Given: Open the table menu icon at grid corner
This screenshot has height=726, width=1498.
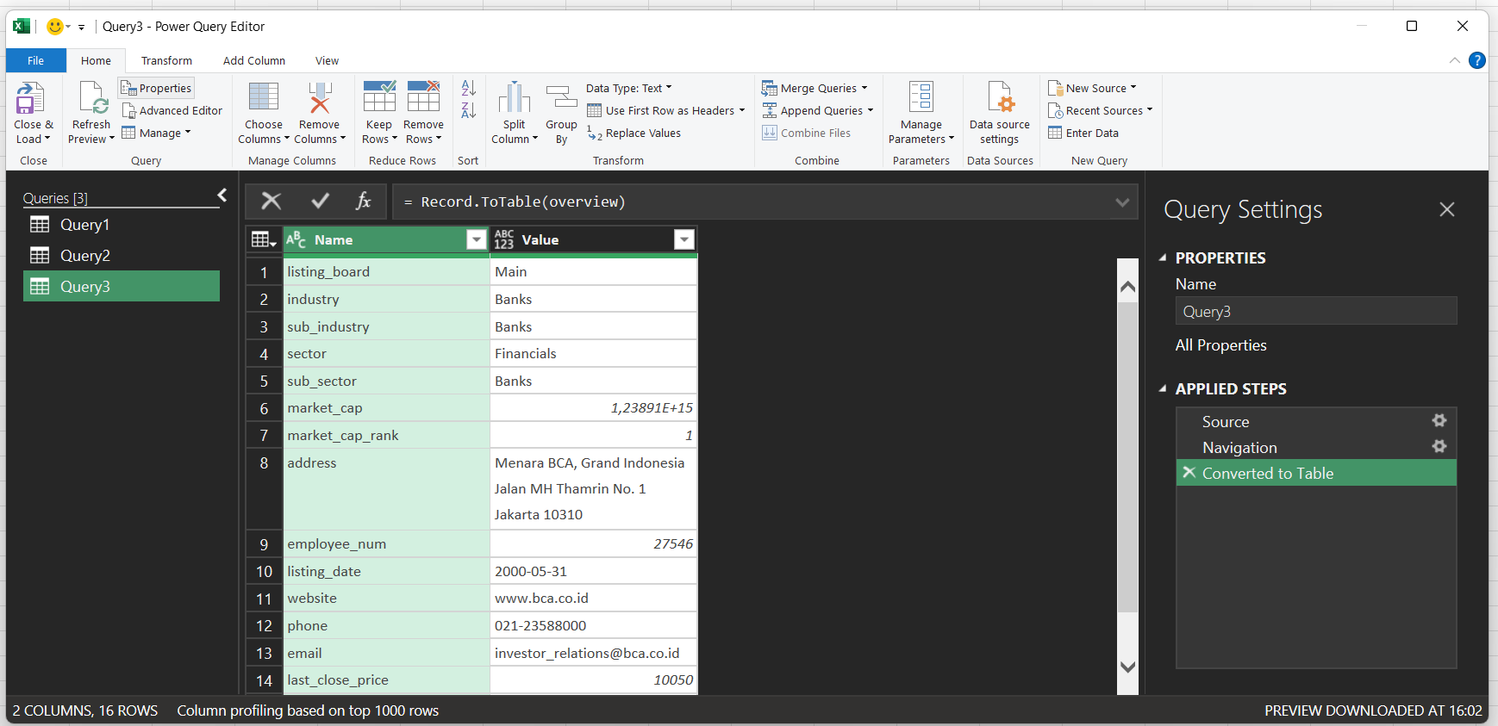Looking at the screenshot, I should (263, 240).
